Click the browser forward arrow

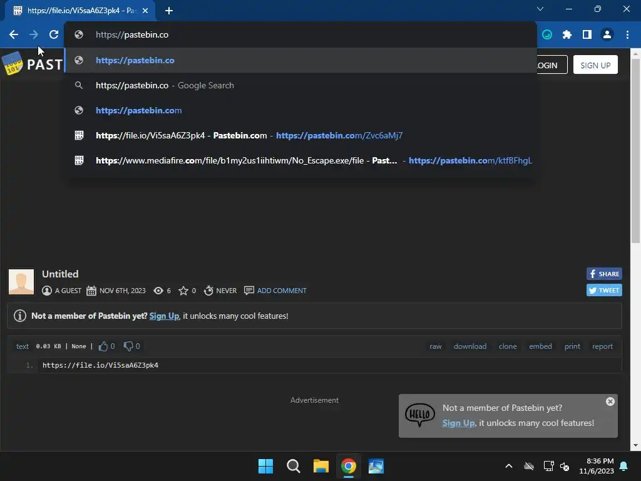pos(34,35)
